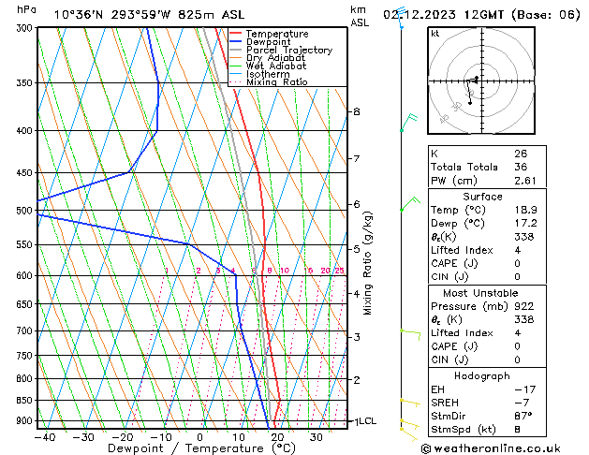Click the K index value 26
Image resolution: width=589 pixels, height=455 pixels.
(x=521, y=154)
